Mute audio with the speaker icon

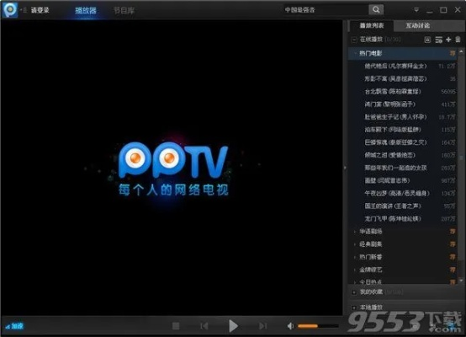click(290, 326)
